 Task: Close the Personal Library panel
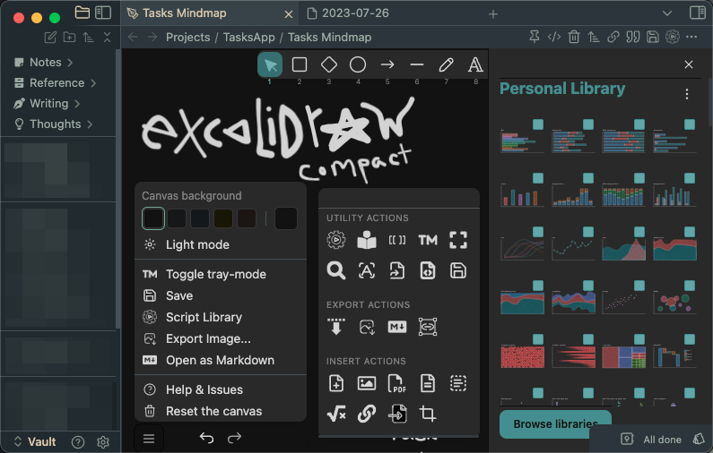(689, 64)
